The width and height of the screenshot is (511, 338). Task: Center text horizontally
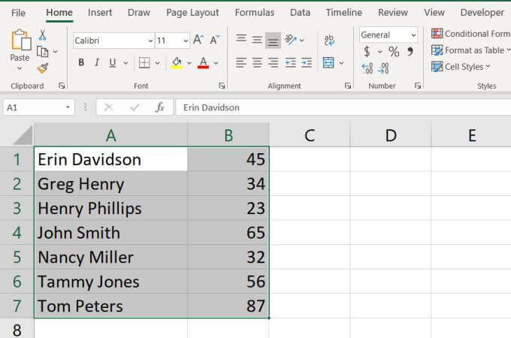pos(257,62)
